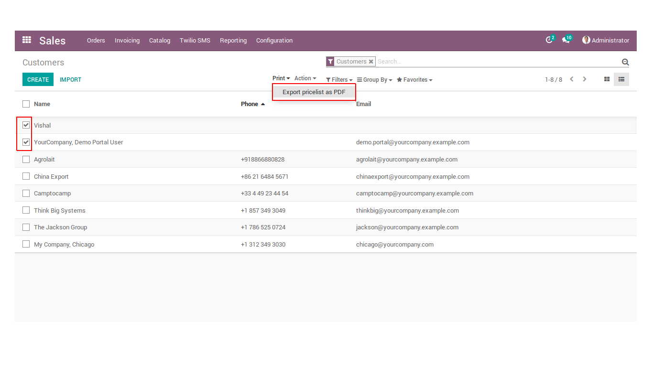This screenshot has height=367, width=653.
Task: Select Export pricelist as PDF
Action: click(314, 92)
